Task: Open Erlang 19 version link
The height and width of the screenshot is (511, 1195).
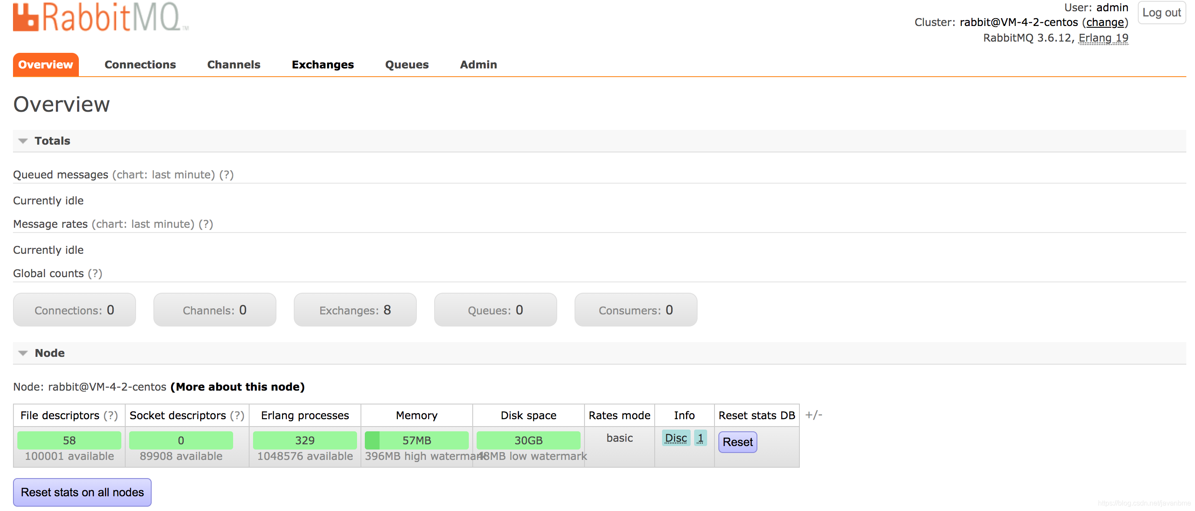Action: coord(1103,38)
